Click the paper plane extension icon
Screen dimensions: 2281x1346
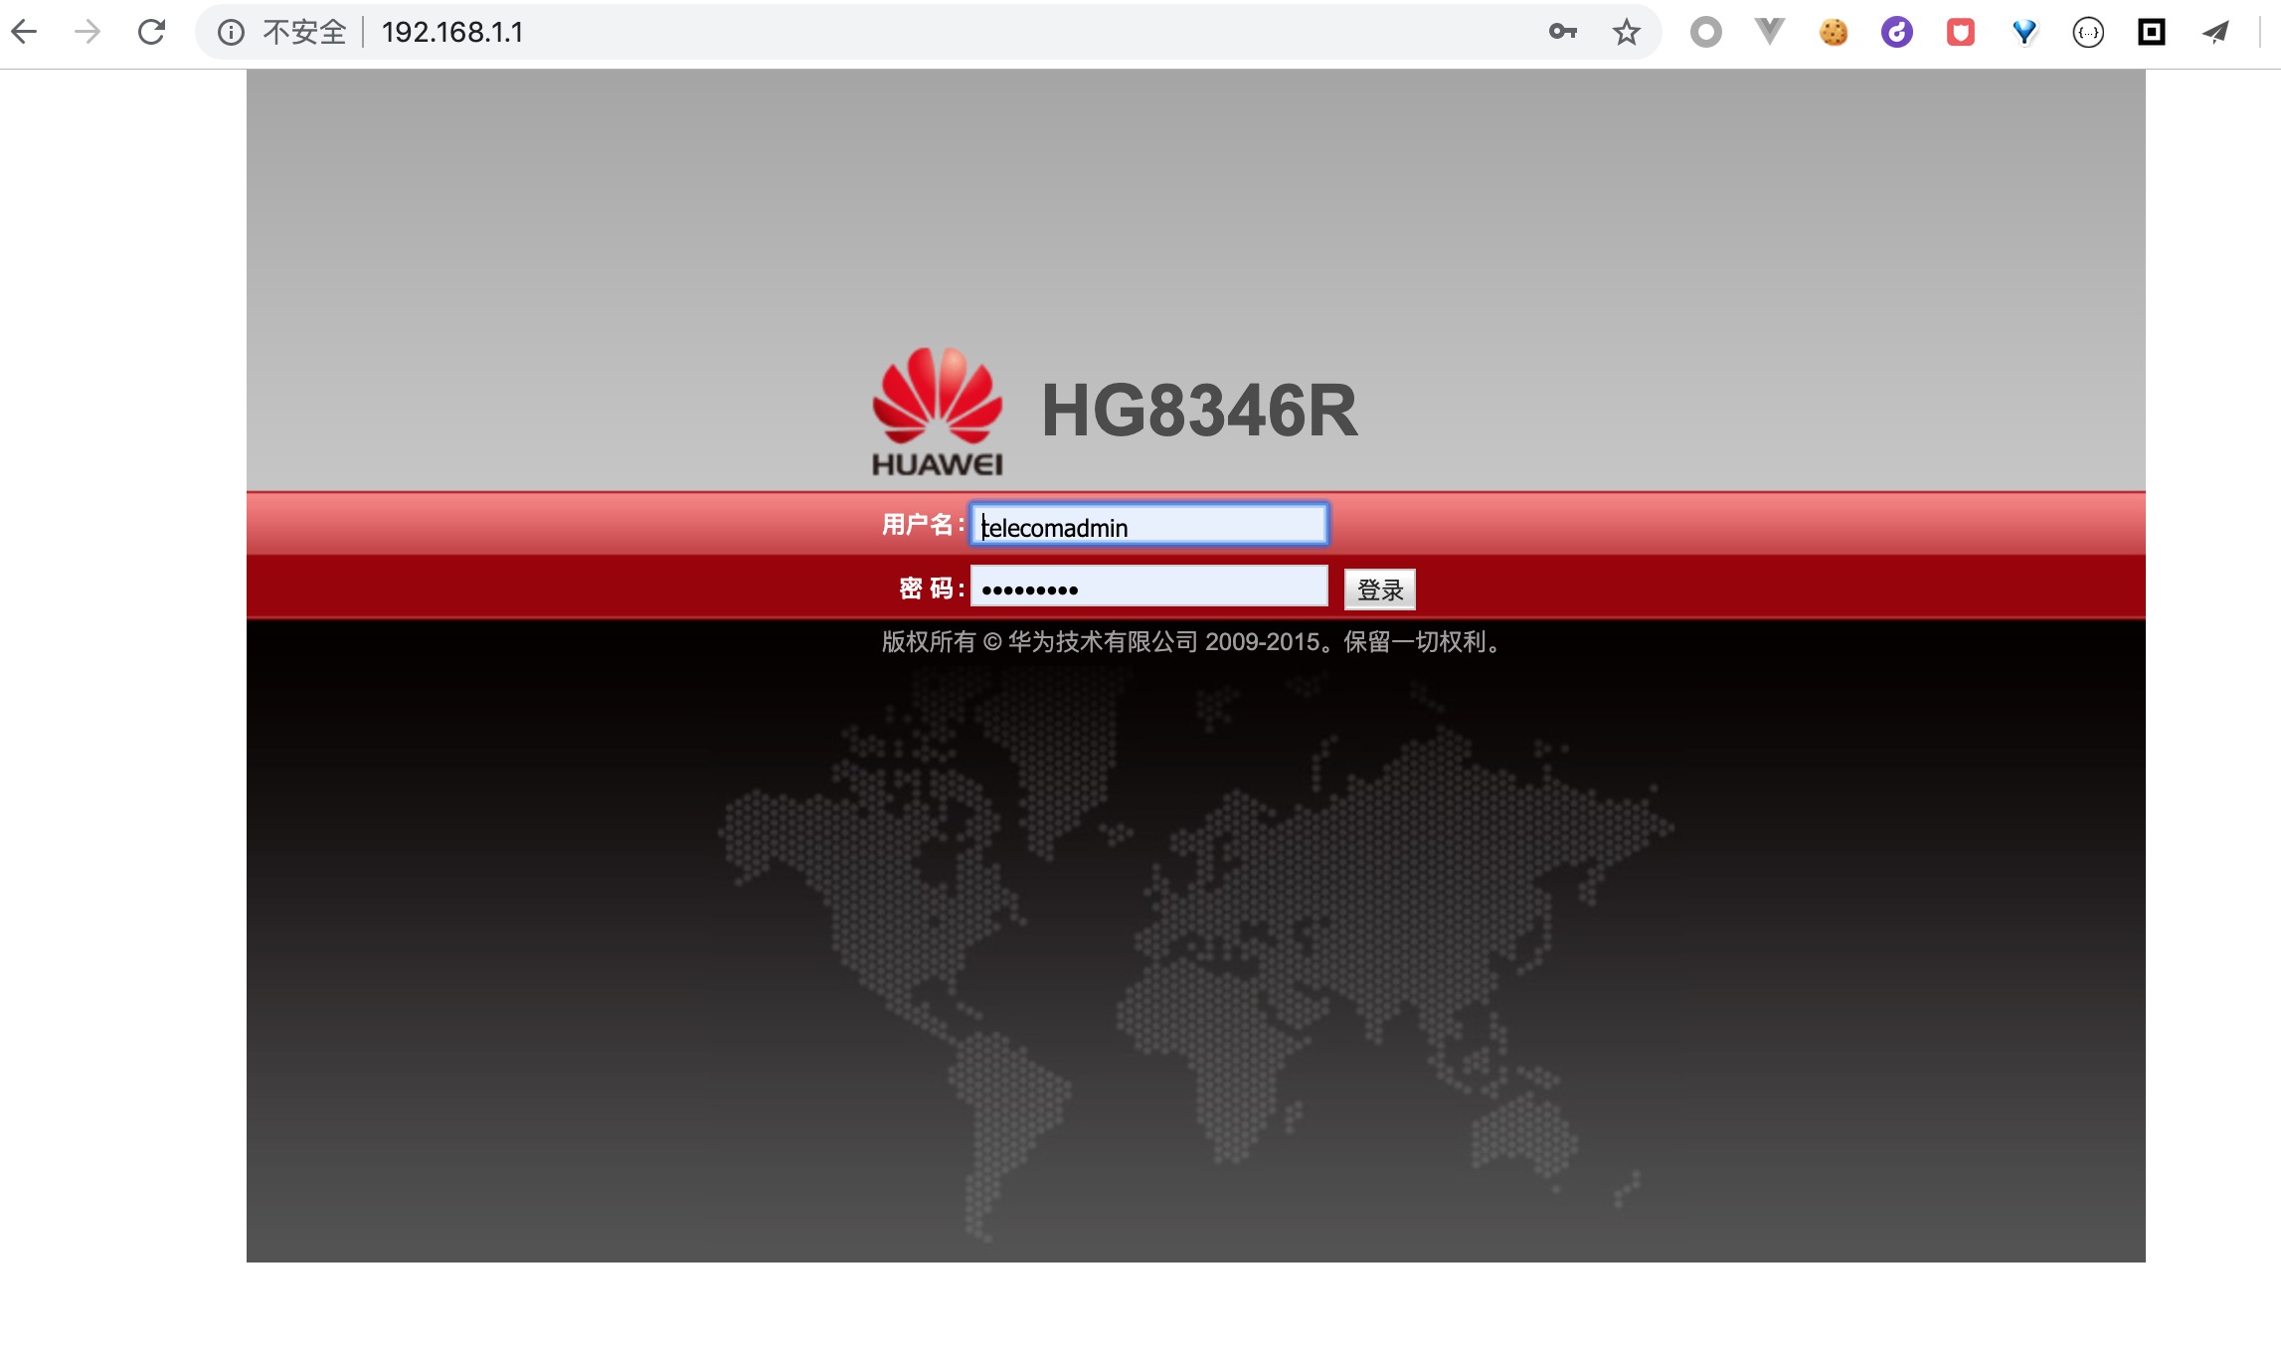pos(2214,33)
